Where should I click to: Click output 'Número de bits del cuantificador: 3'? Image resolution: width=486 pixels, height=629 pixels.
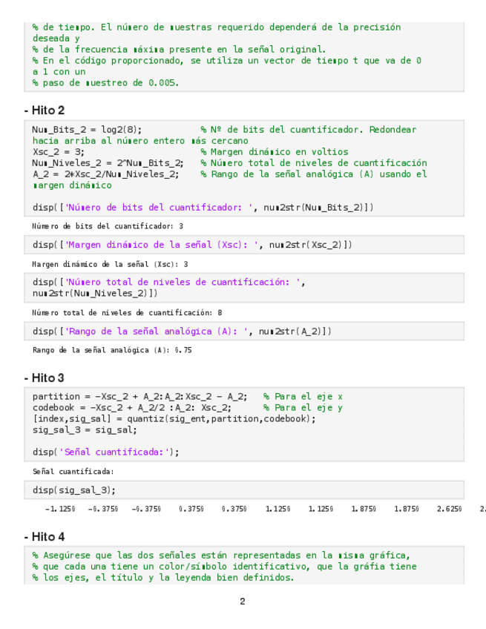click(108, 226)
